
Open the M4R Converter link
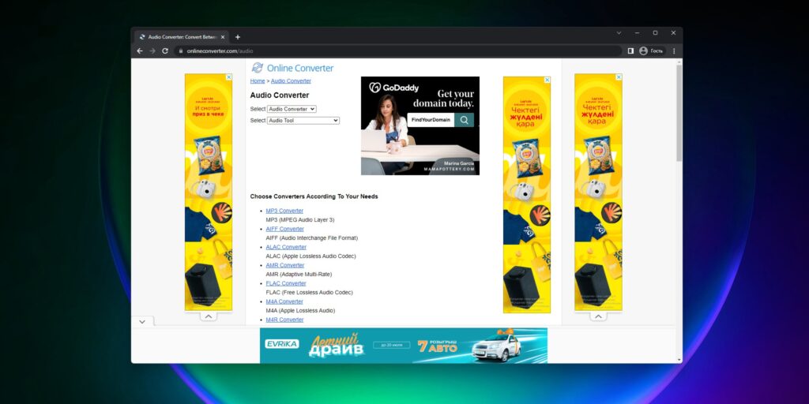(x=284, y=320)
